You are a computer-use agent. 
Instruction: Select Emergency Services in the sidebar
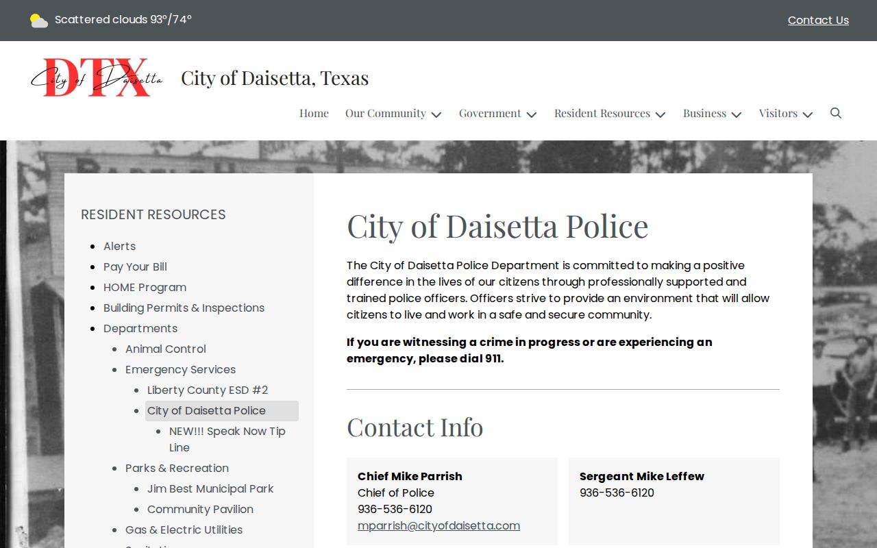pos(180,369)
